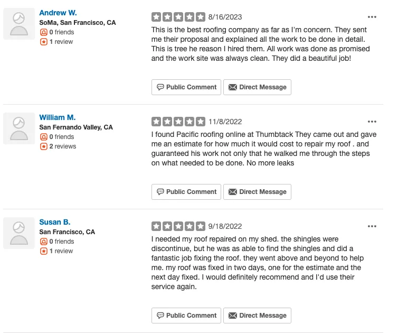Click the five-star rating on Susan B.'s review
Viewport: 398px width, 333px height.
(178, 226)
